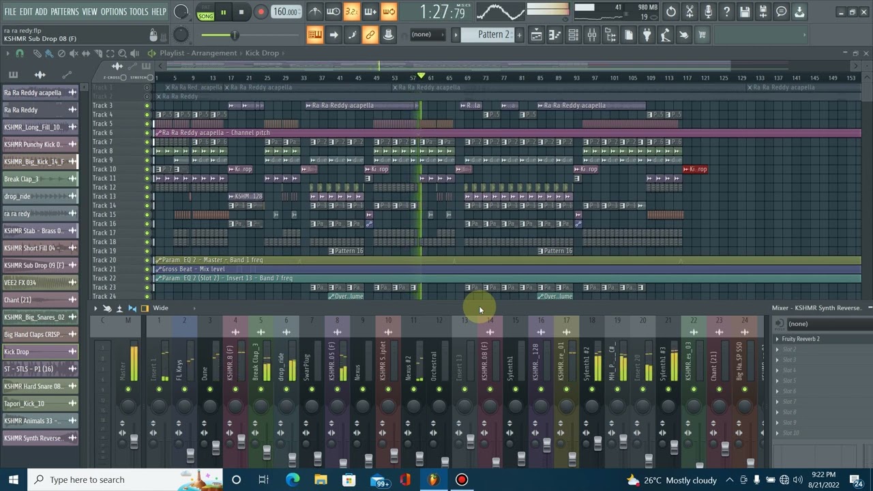Toggle link note to parameter icon

pyautogui.click(x=370, y=35)
